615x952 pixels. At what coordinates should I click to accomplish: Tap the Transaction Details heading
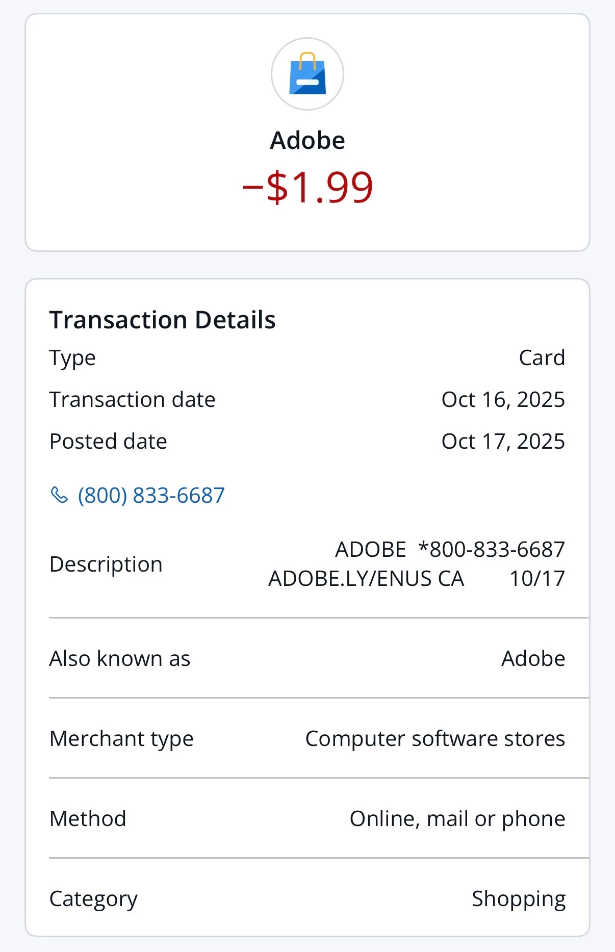click(162, 320)
